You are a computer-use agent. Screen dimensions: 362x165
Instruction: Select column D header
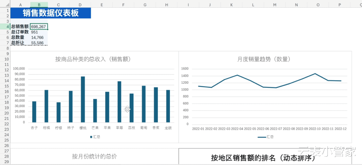pyautogui.click(x=80, y=5)
